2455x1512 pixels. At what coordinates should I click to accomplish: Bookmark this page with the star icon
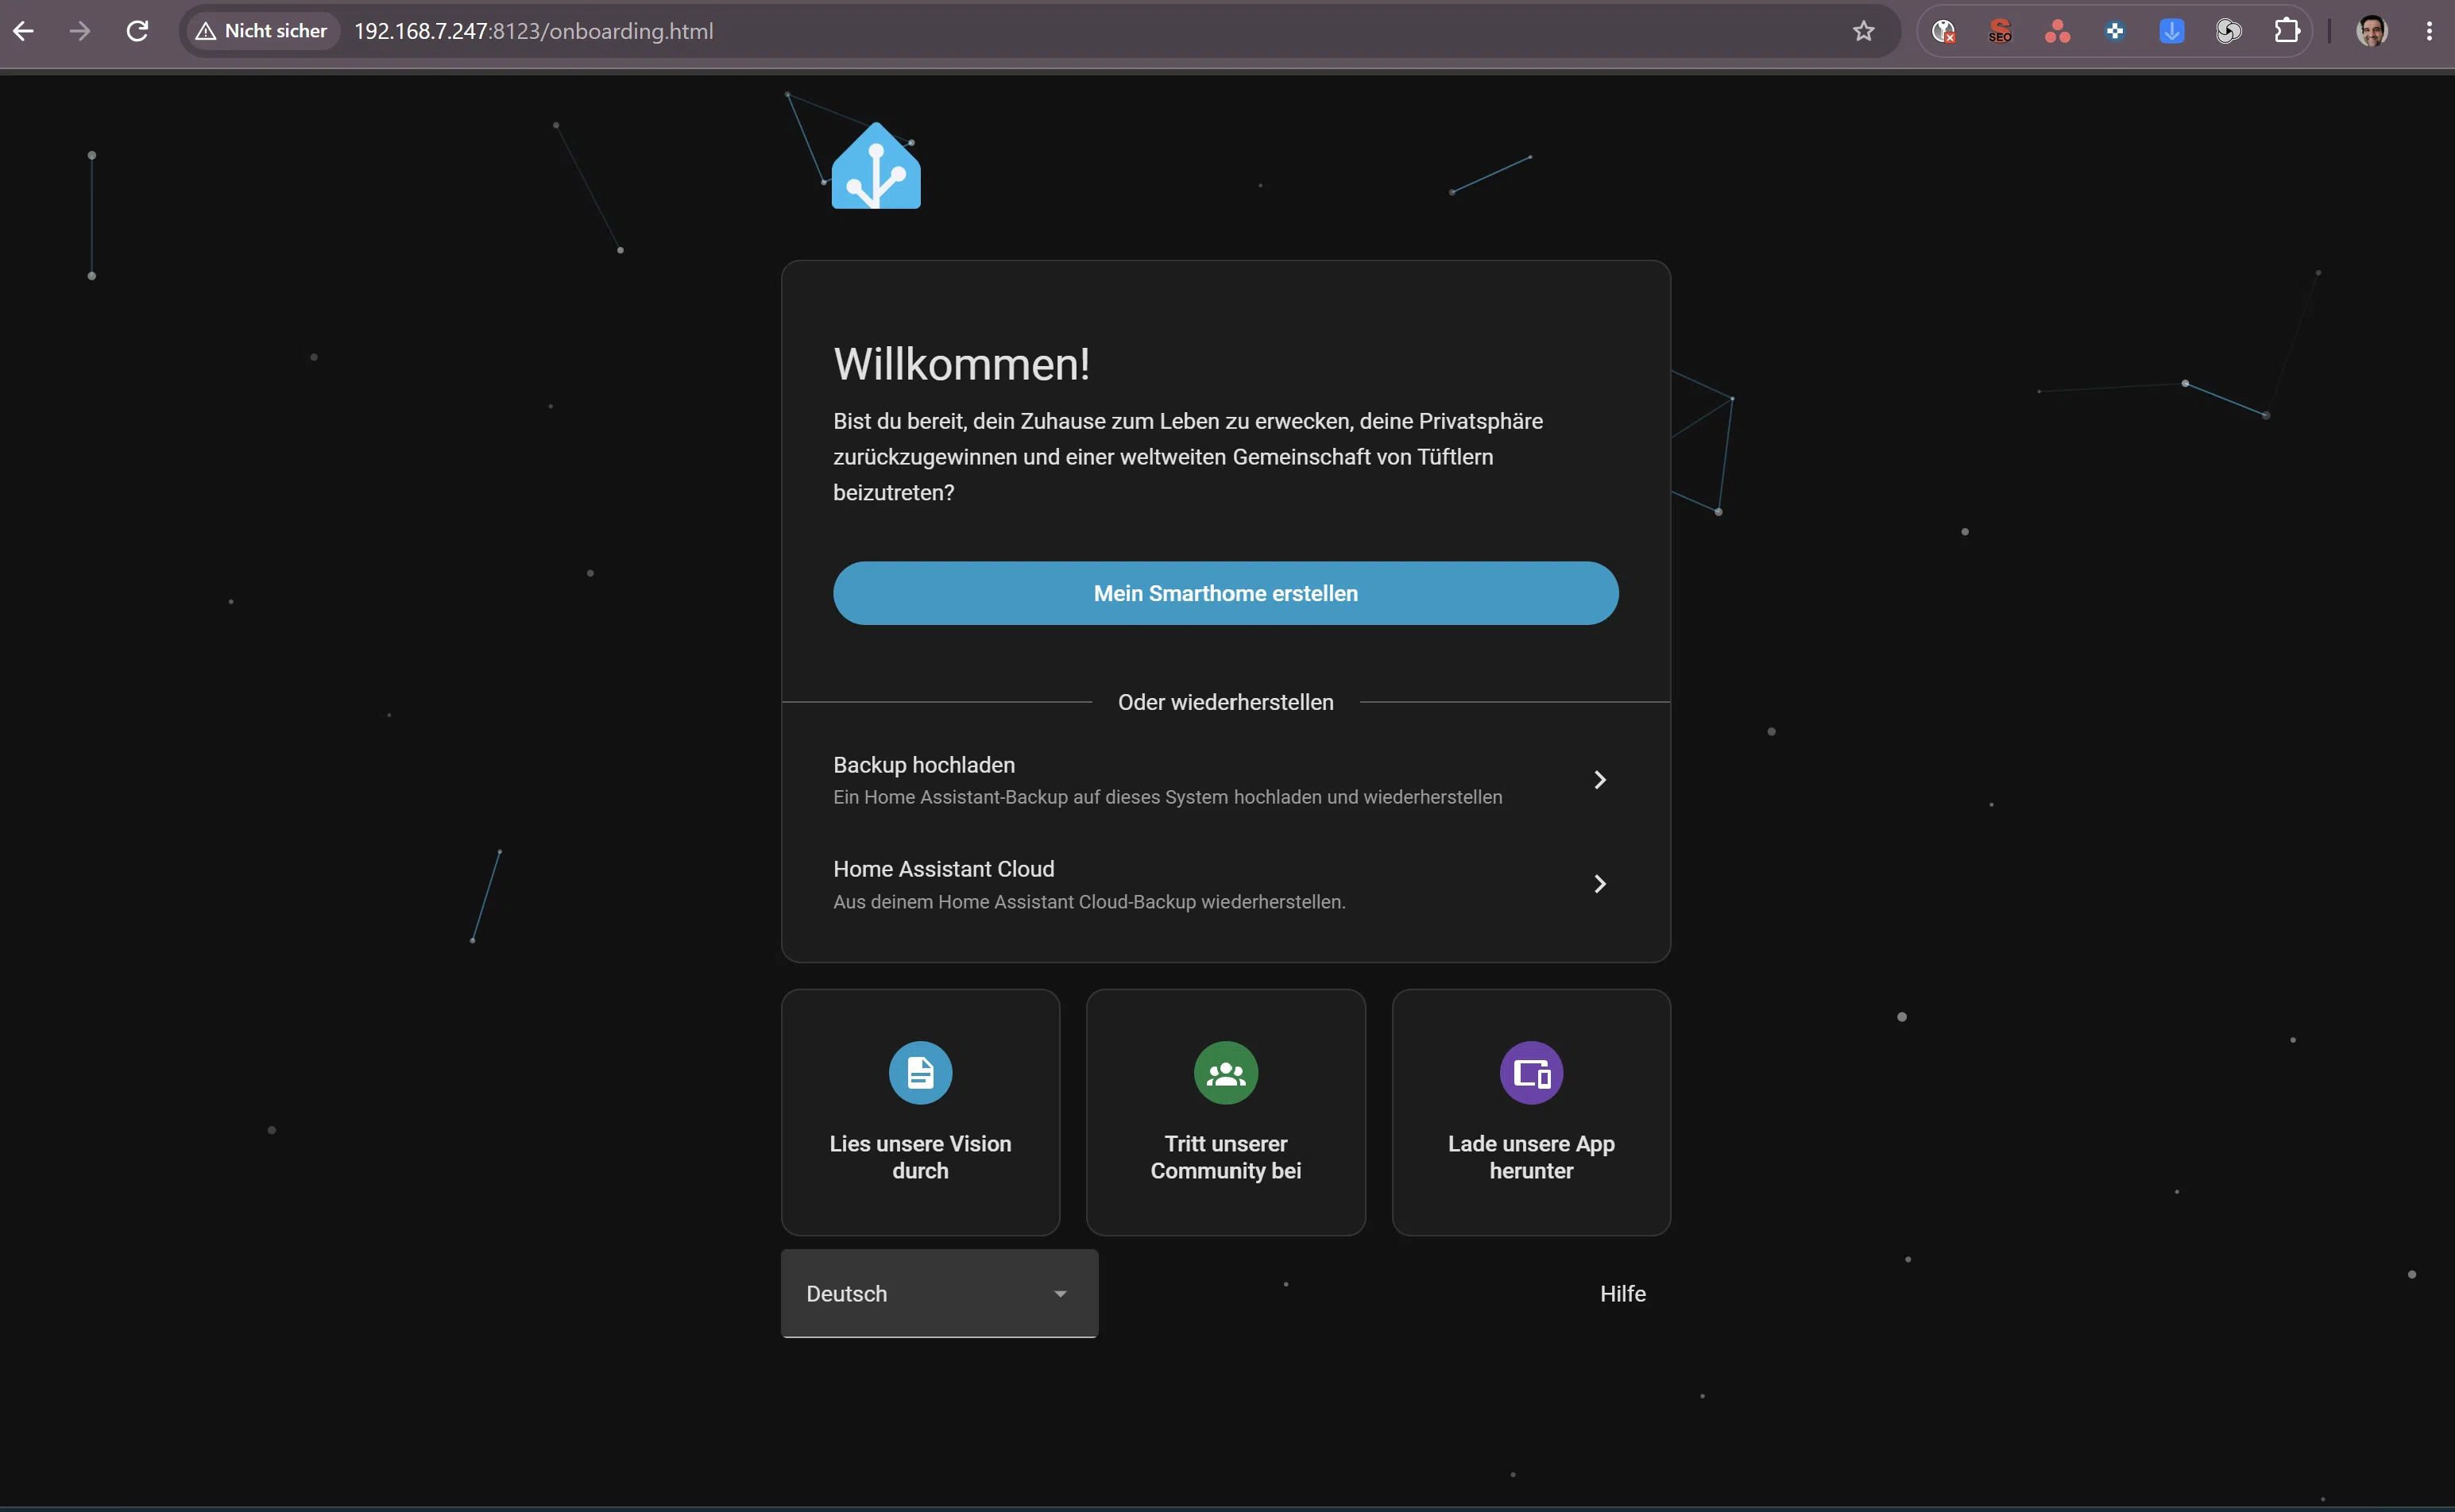pos(1863,31)
